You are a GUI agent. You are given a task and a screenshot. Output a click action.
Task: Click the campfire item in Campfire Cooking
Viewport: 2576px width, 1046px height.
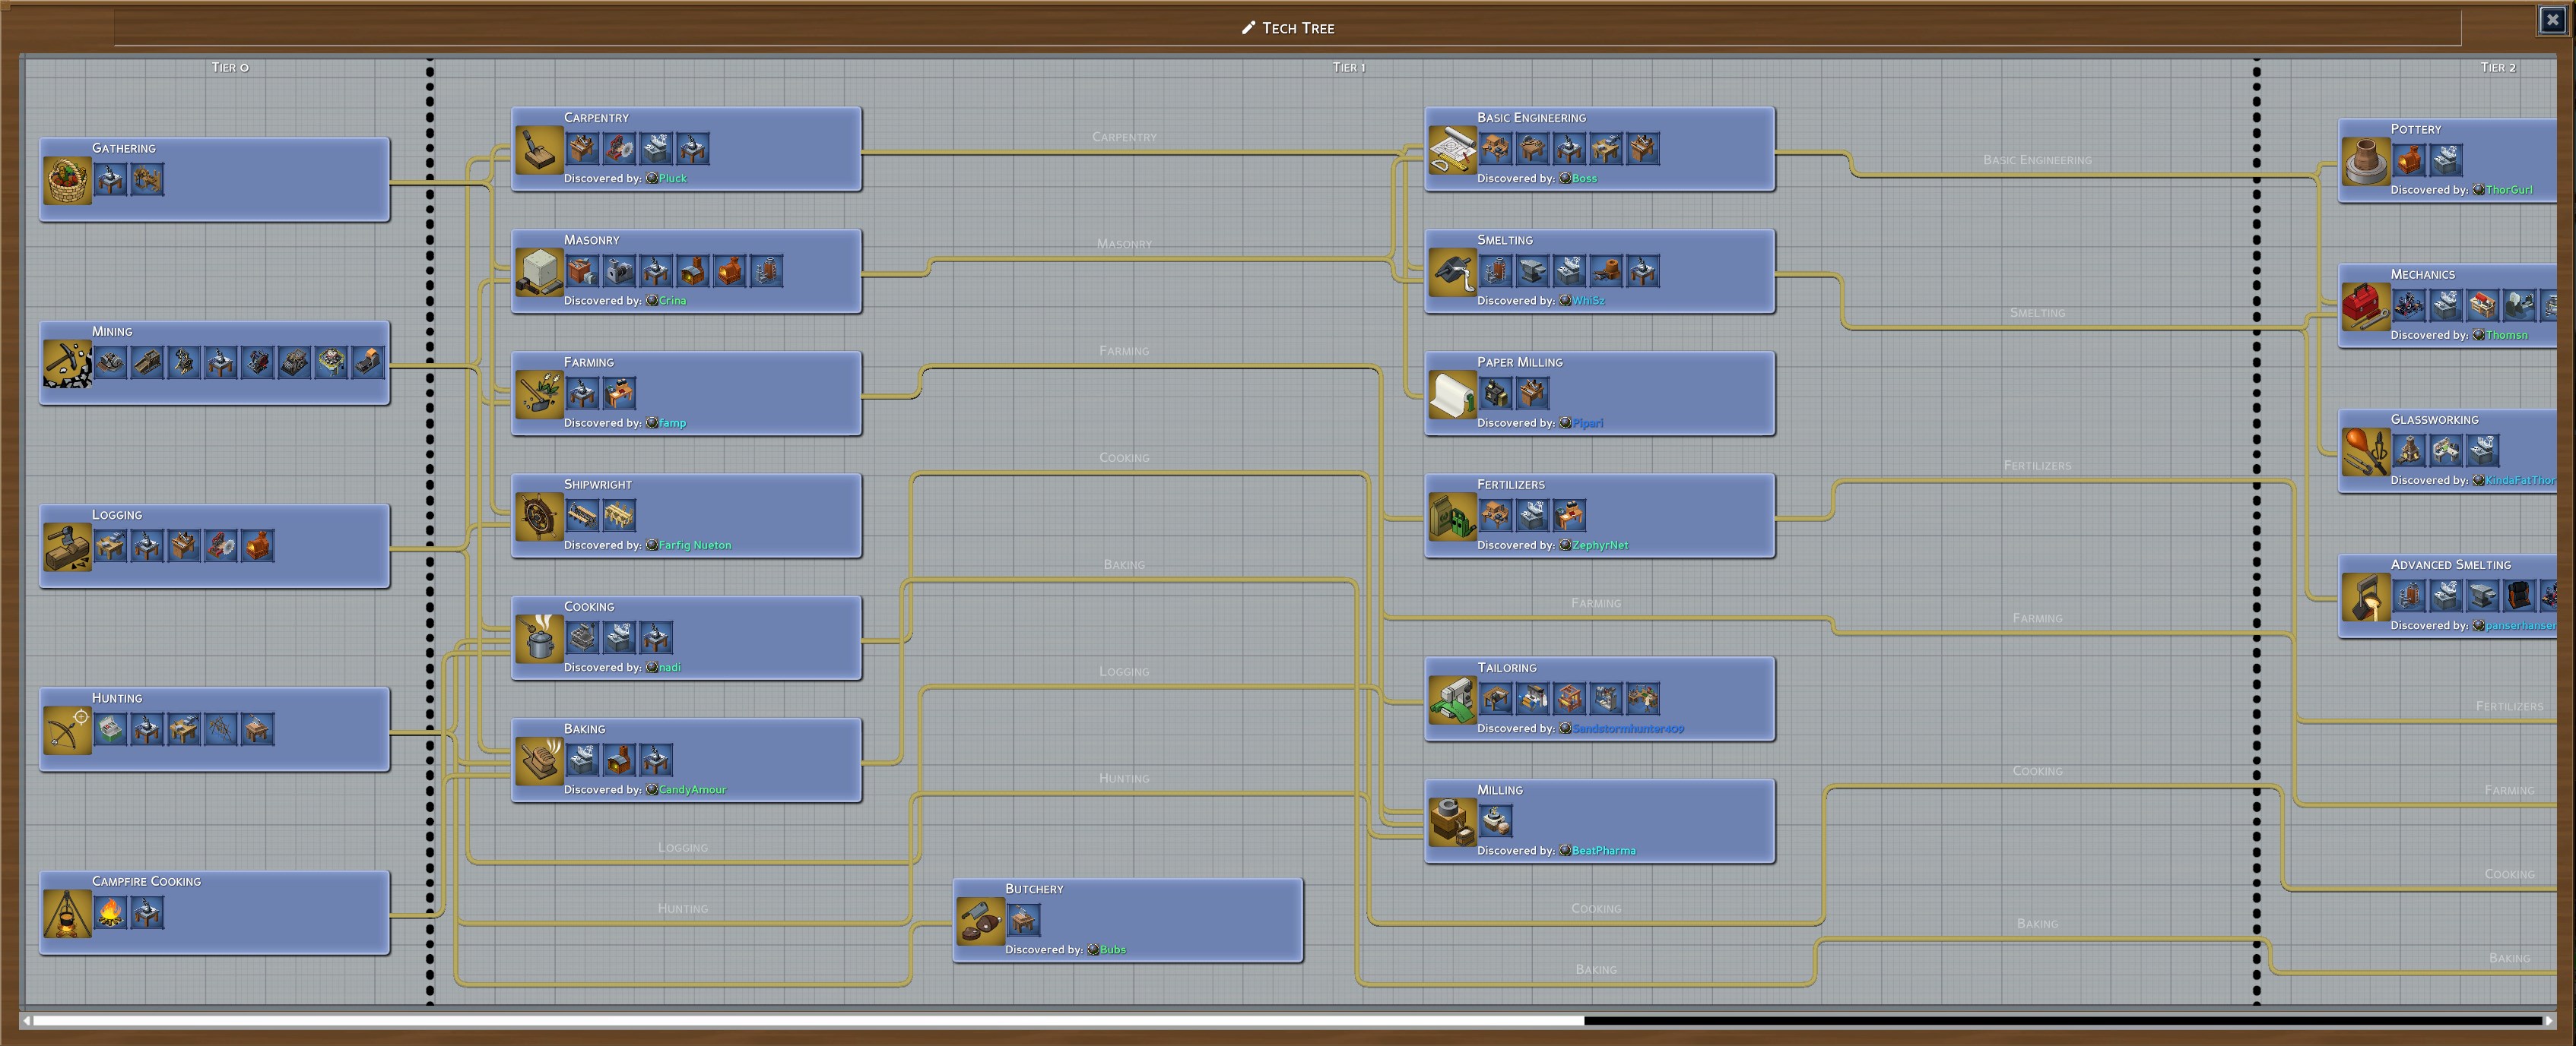(110, 912)
